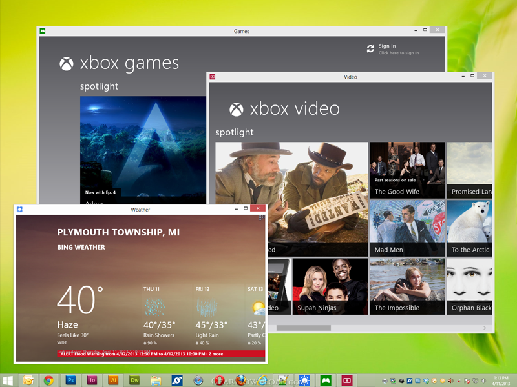
Task: Launch Internet Explorer from the taskbar
Action: (x=263, y=381)
